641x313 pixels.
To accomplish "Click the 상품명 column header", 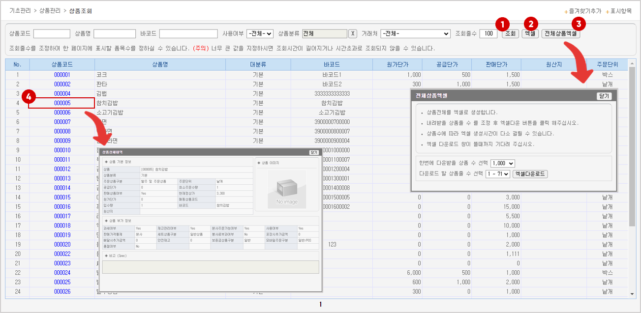I will click(x=160, y=65).
